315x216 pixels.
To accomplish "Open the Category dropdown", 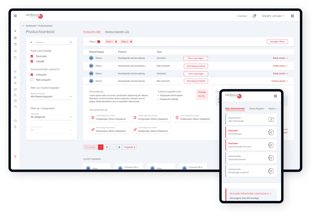I will click(x=51, y=117).
